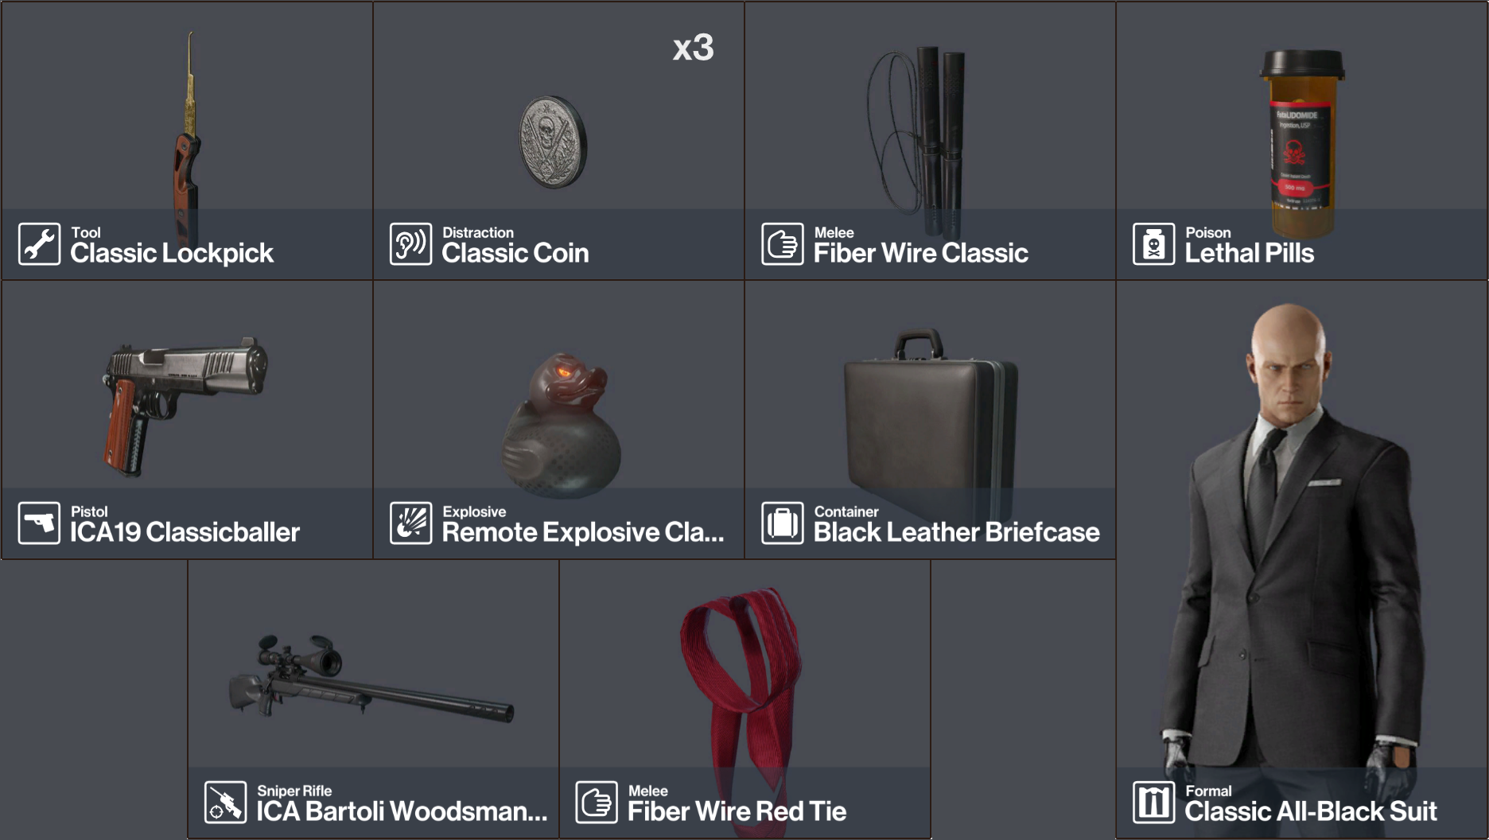Click the Fiber Wire Classic label

coord(920,253)
